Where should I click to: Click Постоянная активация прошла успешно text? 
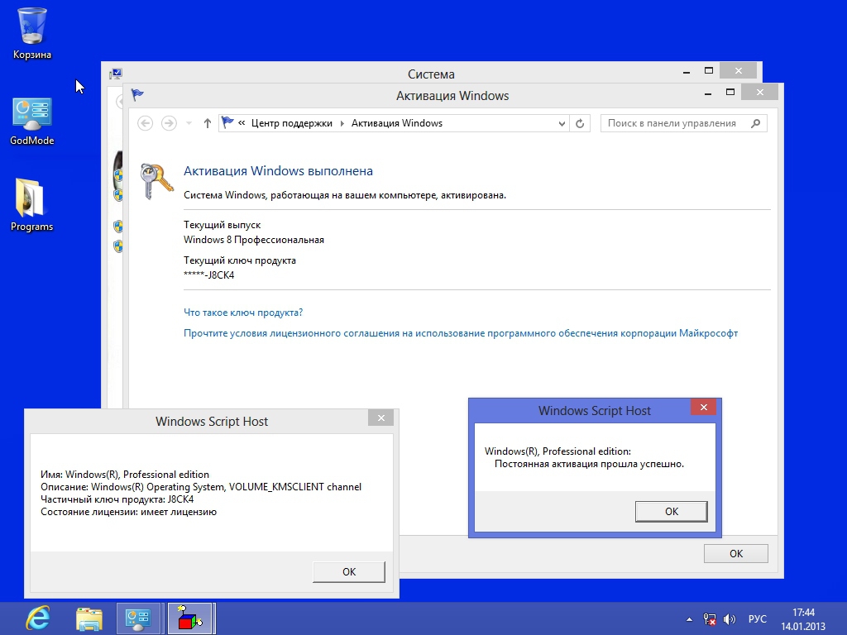click(x=589, y=464)
